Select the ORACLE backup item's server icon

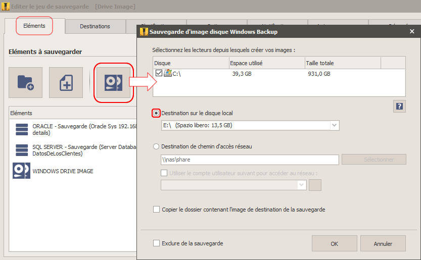[x=22, y=129]
